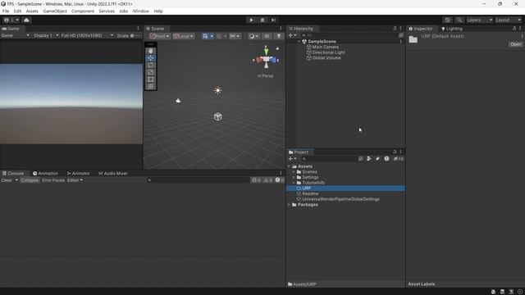Viewport: 525px width, 295px height.
Task: Toggle Collapse in Console
Action: [x=30, y=180]
